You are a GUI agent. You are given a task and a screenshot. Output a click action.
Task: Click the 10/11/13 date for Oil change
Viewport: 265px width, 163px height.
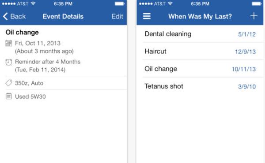(243, 69)
